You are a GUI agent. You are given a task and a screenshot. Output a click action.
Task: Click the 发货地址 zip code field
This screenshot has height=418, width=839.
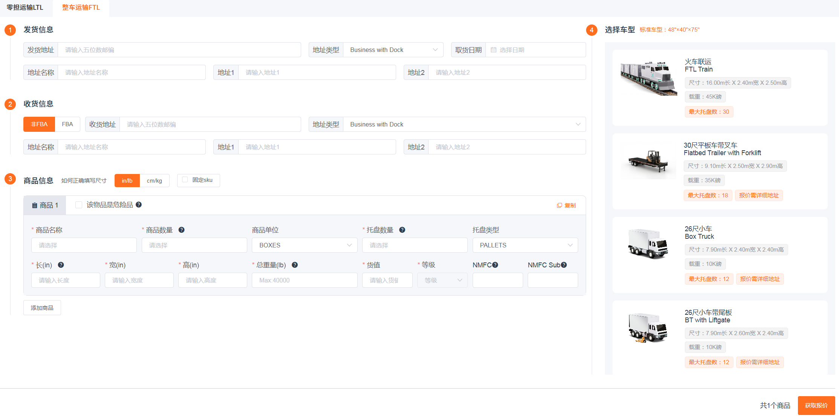179,50
